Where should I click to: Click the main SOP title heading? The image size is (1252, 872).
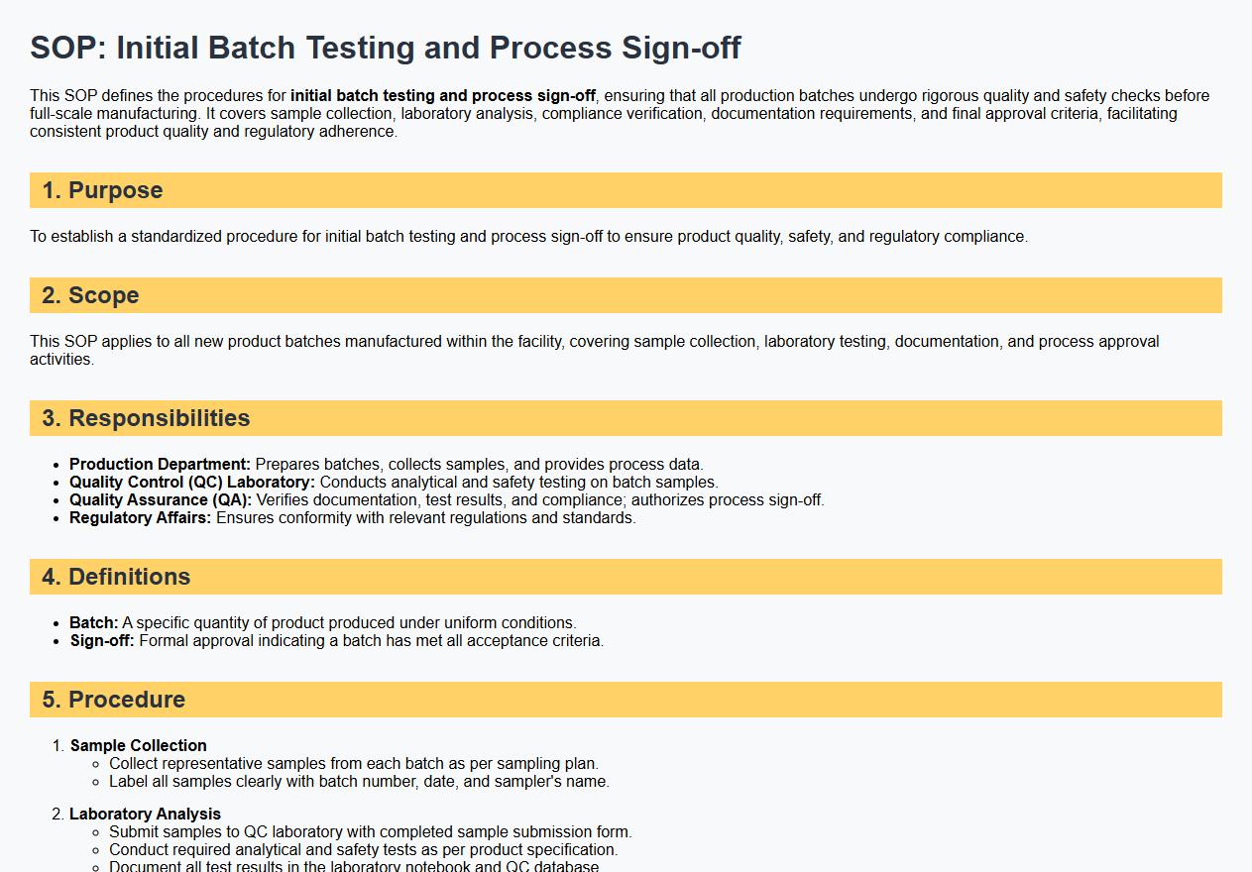click(x=385, y=48)
